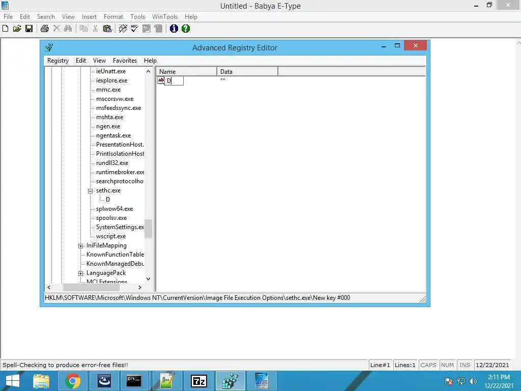Open the command prompt taskbar icon
The width and height of the screenshot is (521, 391).
coord(134,381)
